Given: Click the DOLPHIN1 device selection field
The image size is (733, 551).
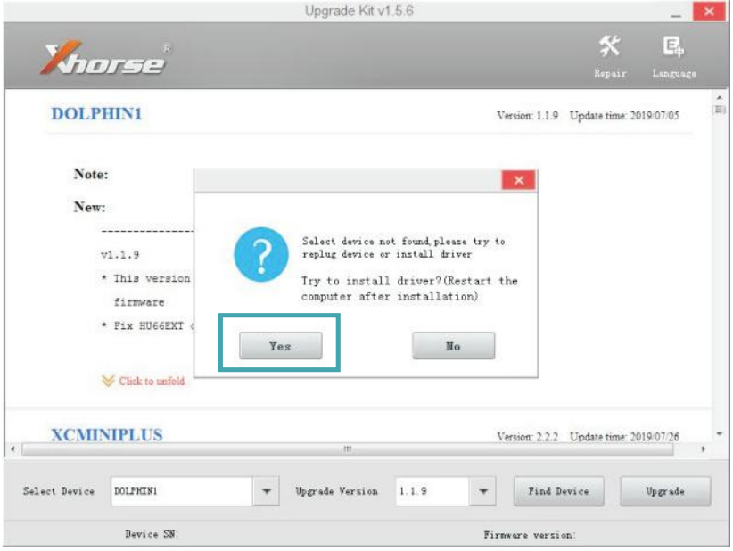Looking at the screenshot, I should point(182,491).
